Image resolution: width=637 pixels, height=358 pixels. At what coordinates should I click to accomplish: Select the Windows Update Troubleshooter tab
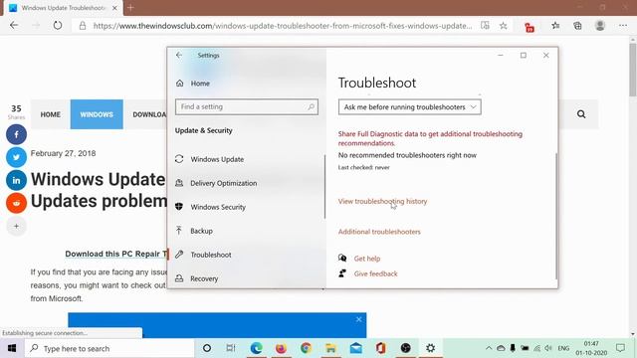point(63,8)
